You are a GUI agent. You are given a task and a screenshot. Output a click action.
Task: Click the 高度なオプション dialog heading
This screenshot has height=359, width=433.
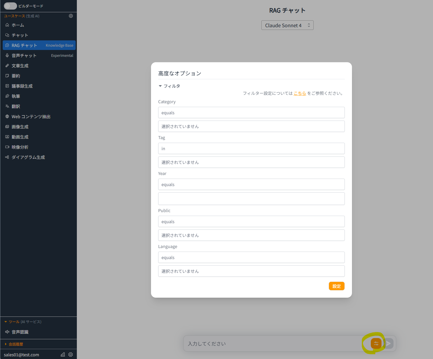[x=180, y=74]
